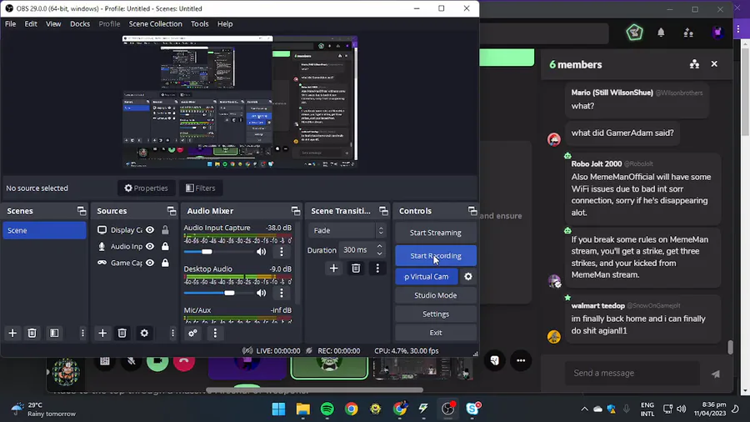Add a scene transition with plus
The image size is (750, 422).
[333, 269]
